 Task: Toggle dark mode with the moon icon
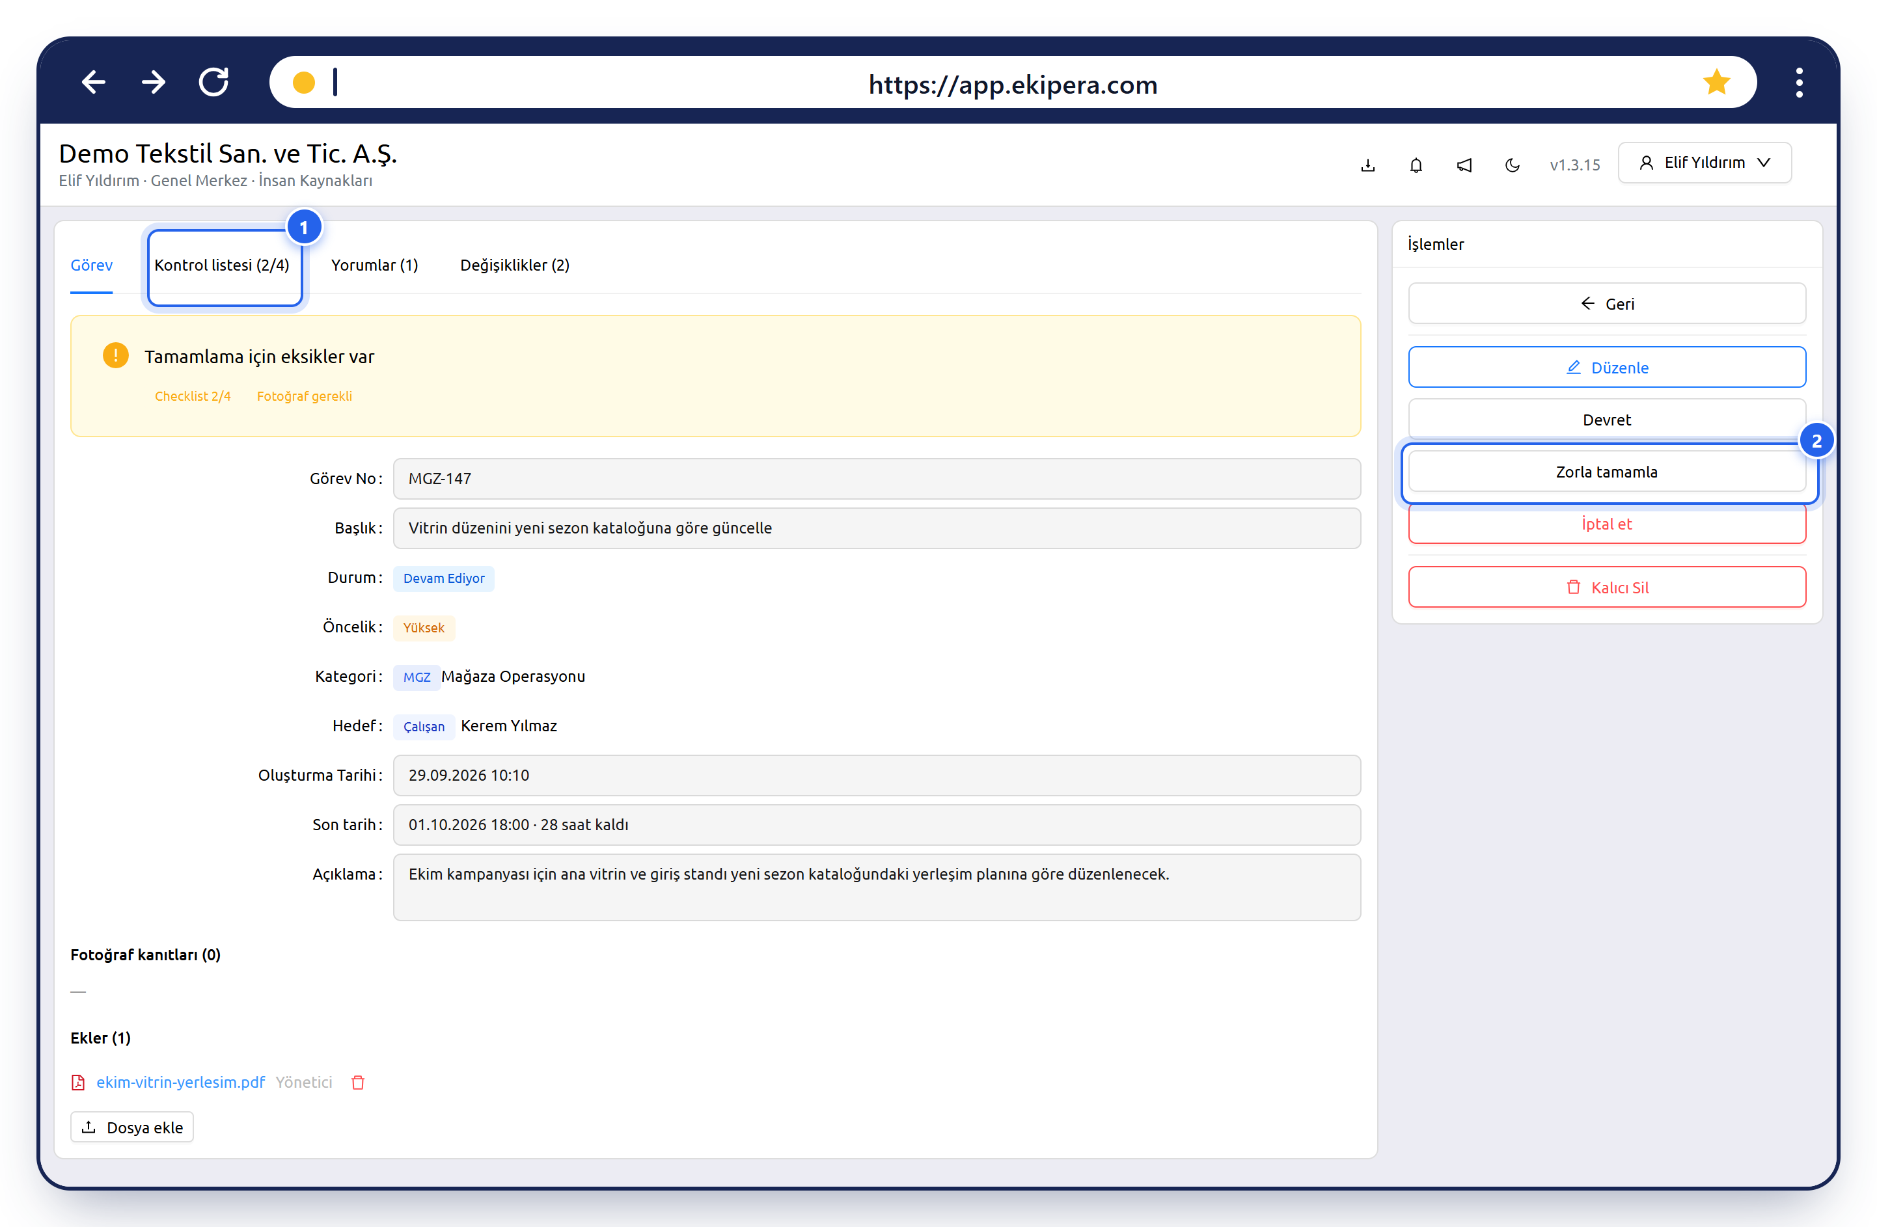pos(1512,165)
